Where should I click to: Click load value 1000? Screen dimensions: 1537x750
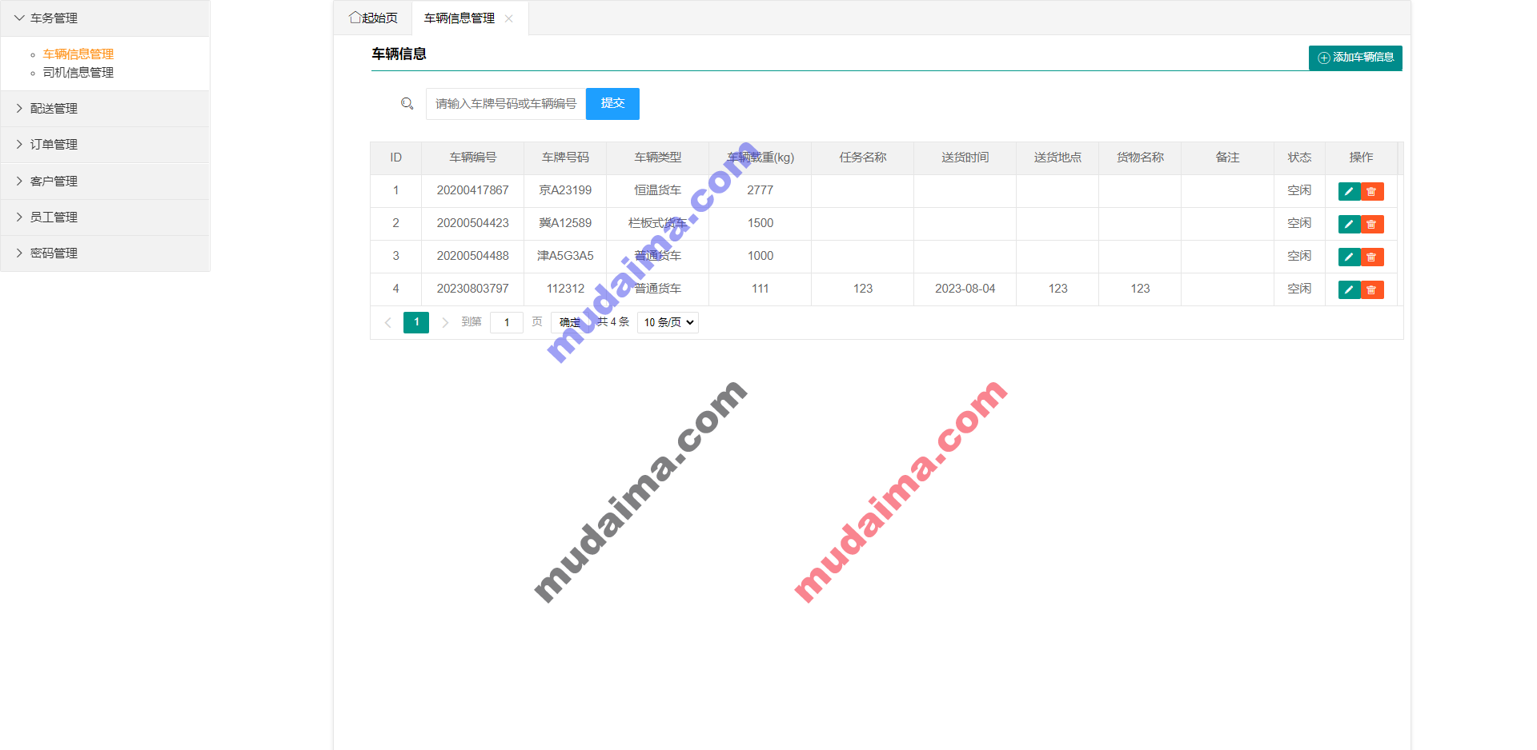point(760,256)
